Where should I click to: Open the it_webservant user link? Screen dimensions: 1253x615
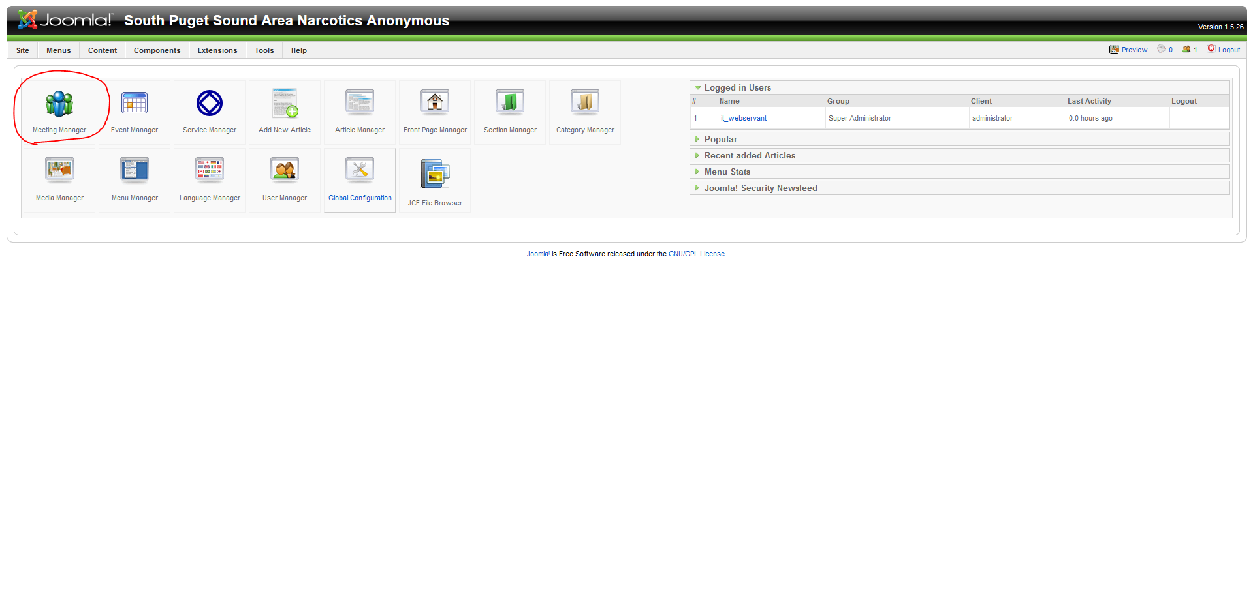click(x=744, y=118)
